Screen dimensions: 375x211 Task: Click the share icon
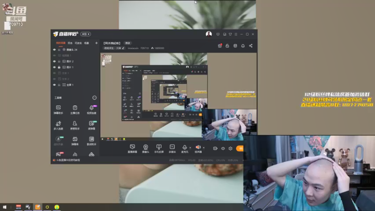pyautogui.click(x=251, y=45)
